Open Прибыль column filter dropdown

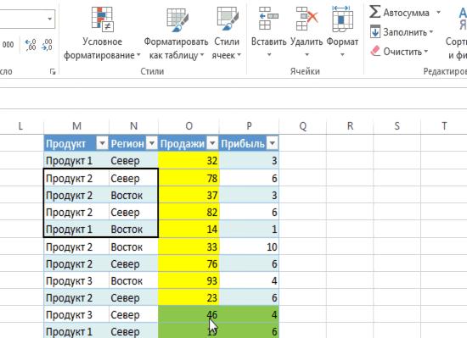click(x=273, y=144)
